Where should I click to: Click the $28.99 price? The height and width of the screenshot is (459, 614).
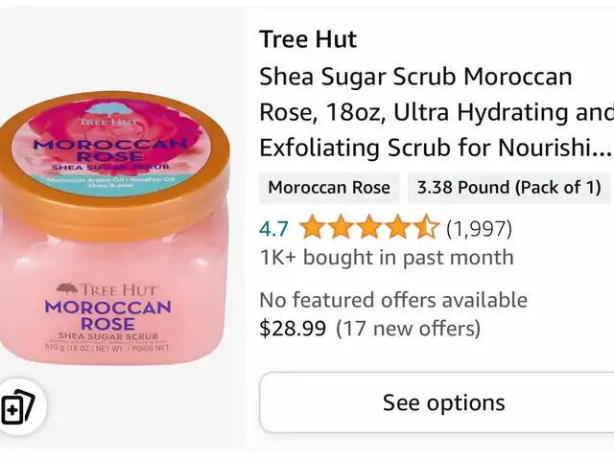(x=293, y=328)
